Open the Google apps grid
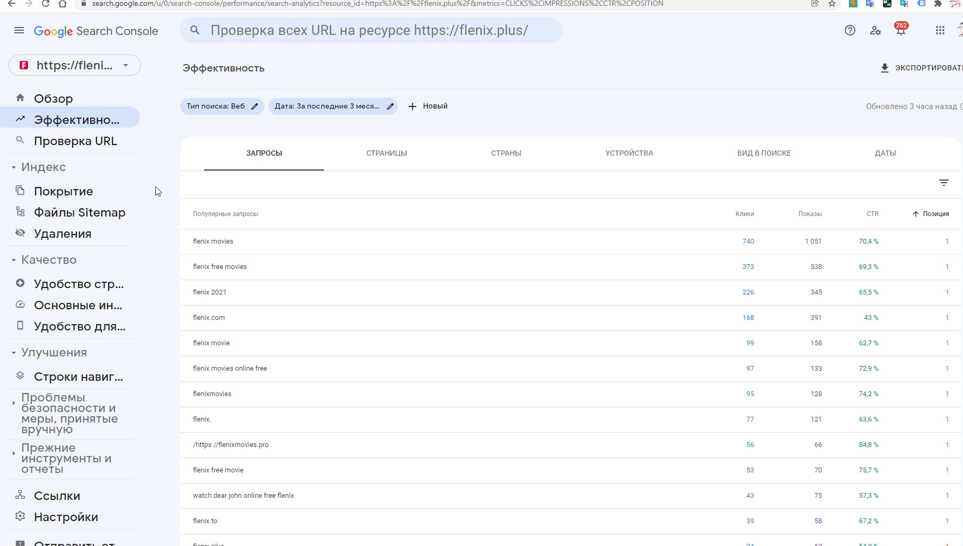This screenshot has width=963, height=546. click(940, 31)
